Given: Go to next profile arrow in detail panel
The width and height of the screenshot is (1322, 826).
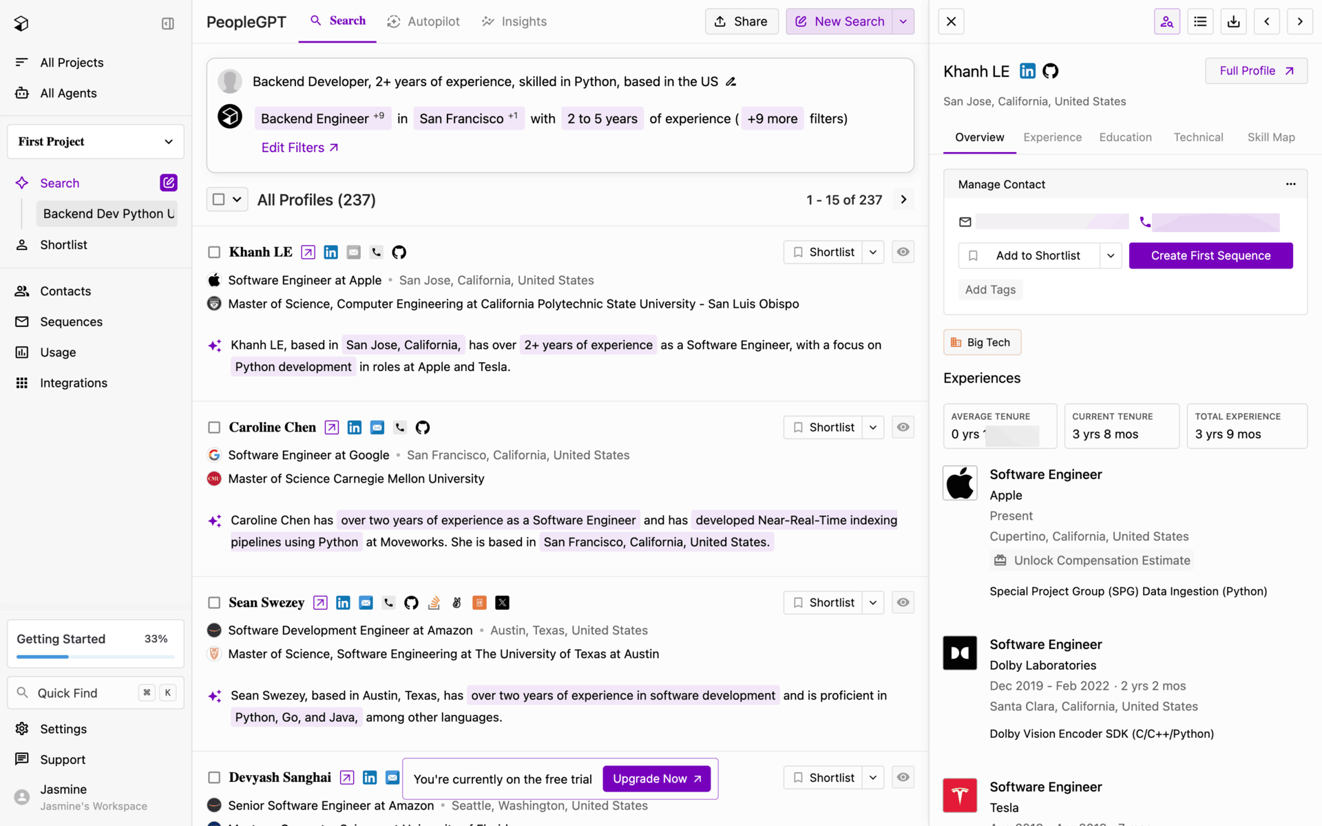Looking at the screenshot, I should 1300,21.
